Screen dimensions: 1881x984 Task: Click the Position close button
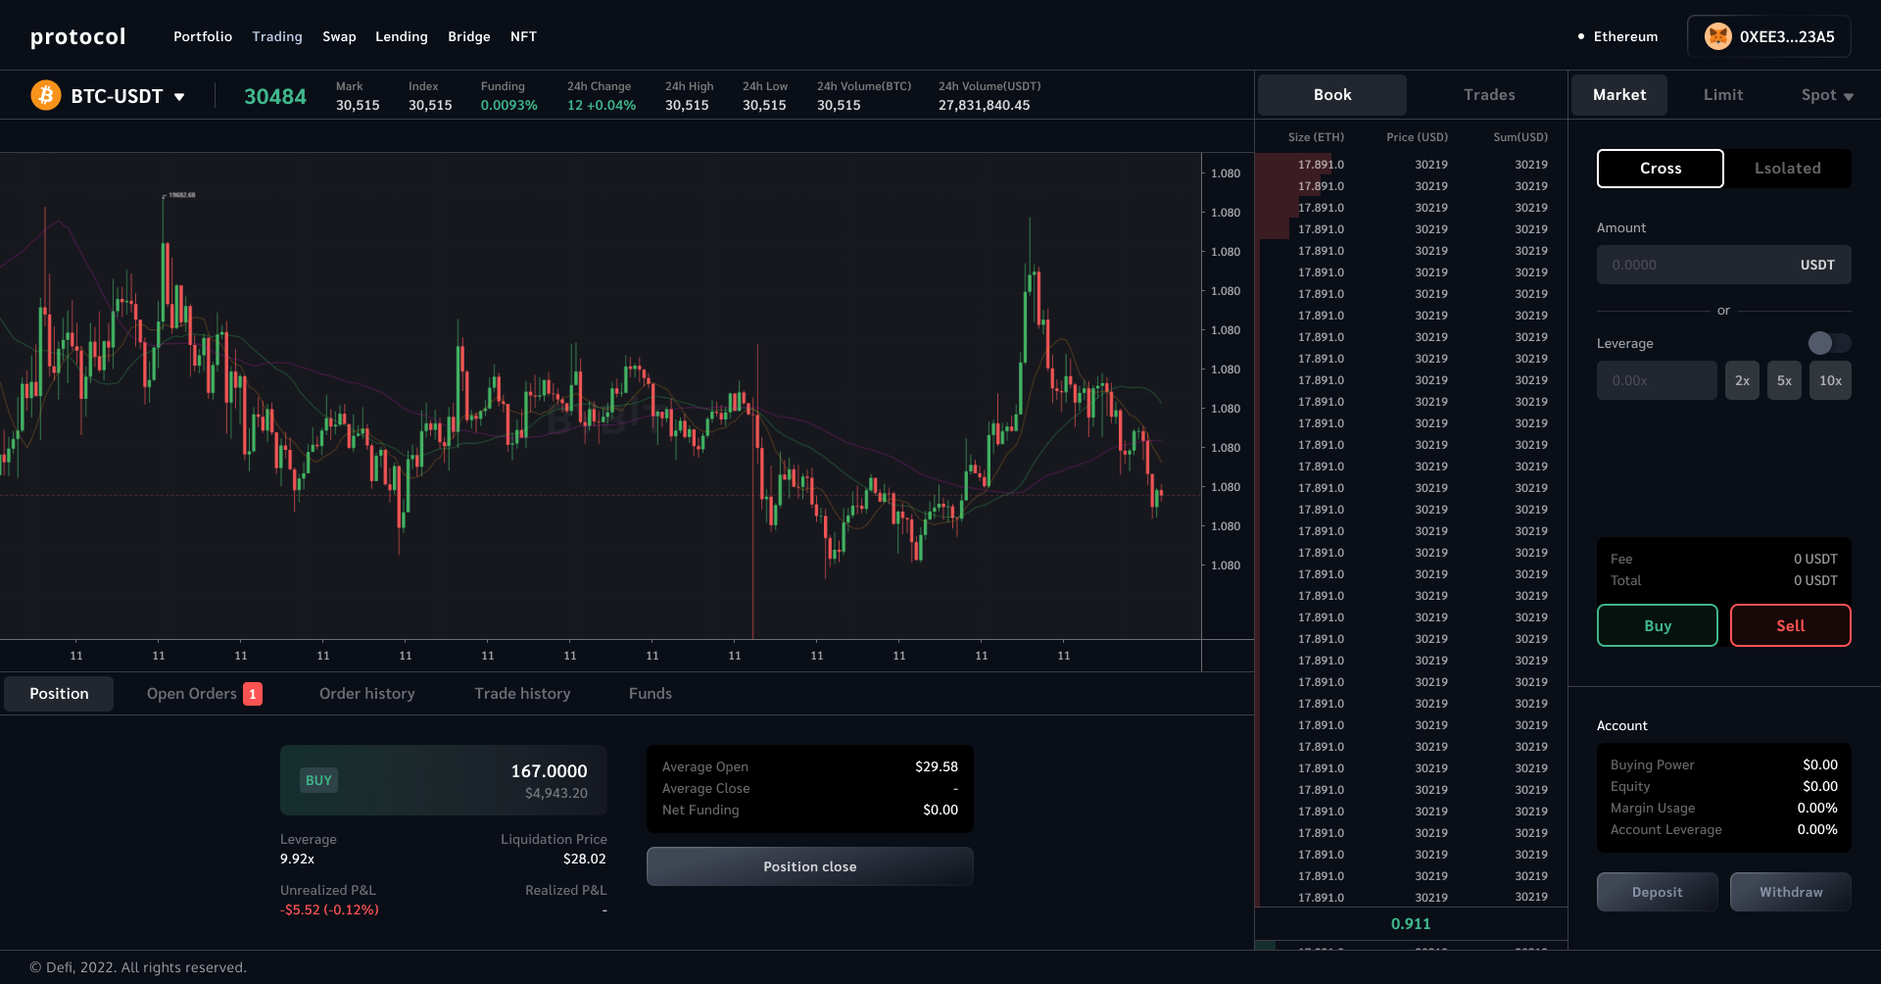(x=809, y=866)
